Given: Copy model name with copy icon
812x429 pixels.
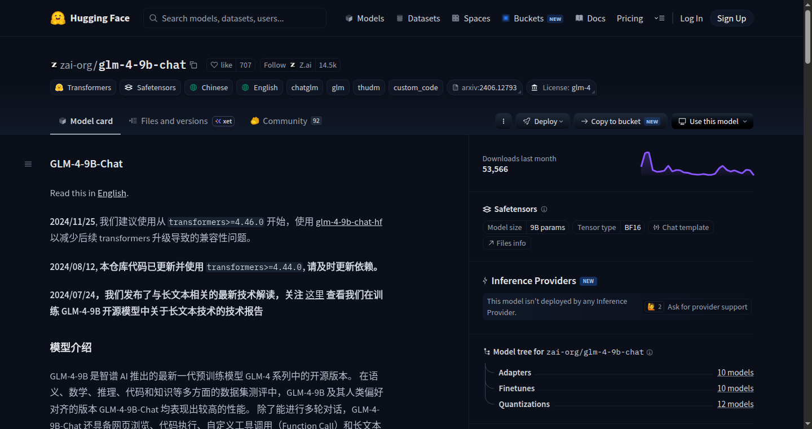Looking at the screenshot, I should (x=194, y=65).
